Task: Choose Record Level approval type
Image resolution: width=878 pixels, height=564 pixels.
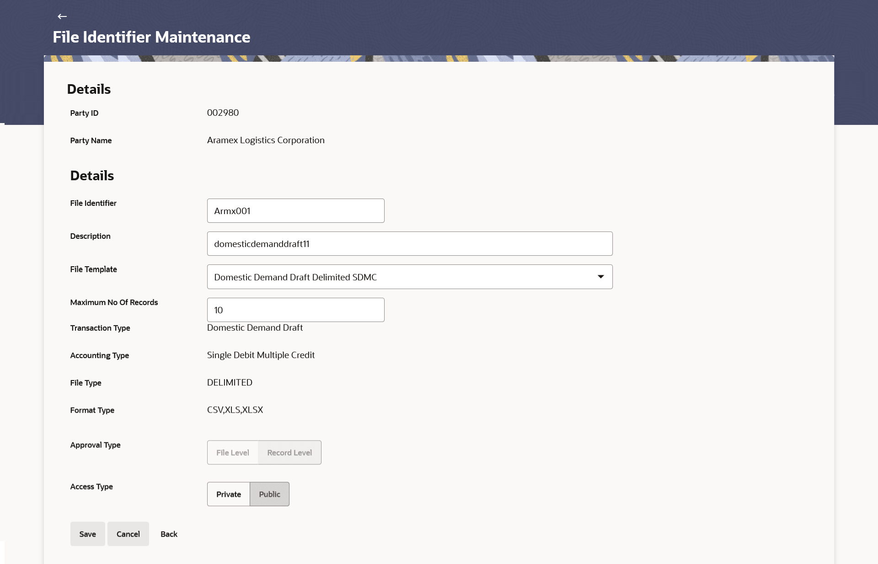Action: [289, 452]
